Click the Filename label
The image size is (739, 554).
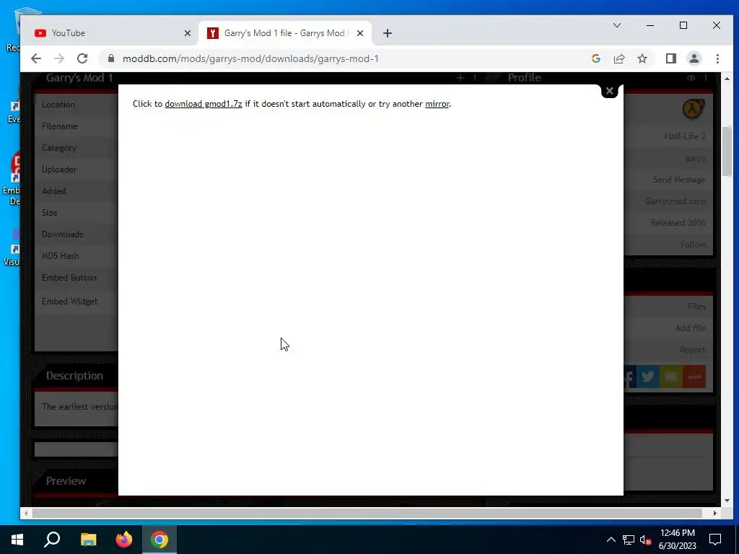pyautogui.click(x=59, y=126)
